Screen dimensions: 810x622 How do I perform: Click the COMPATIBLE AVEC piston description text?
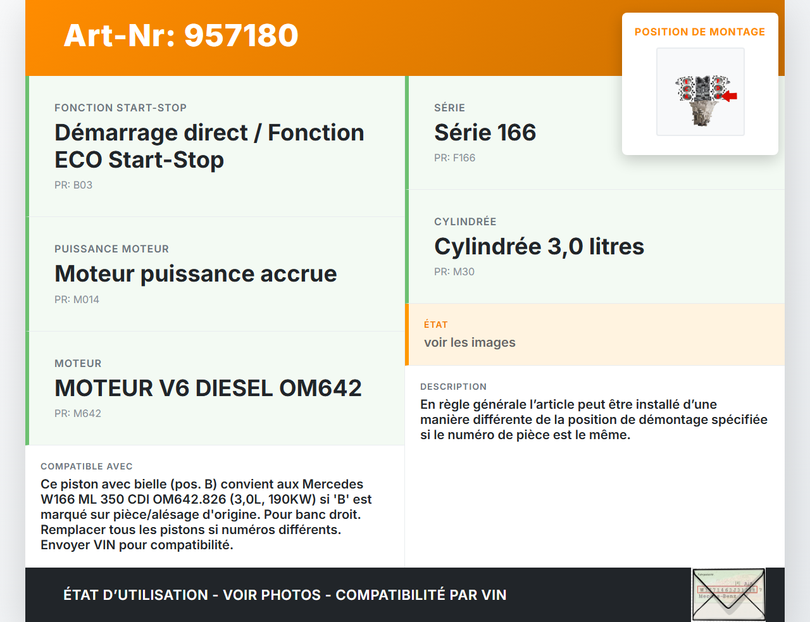(206, 514)
